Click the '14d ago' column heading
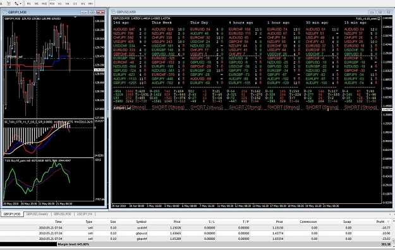This screenshot has width=395, height=250. click(x=121, y=23)
